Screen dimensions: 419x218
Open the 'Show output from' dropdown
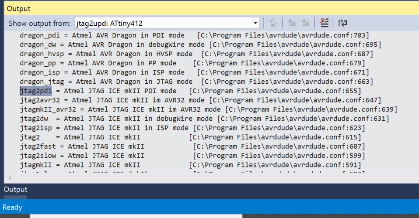click(x=255, y=23)
